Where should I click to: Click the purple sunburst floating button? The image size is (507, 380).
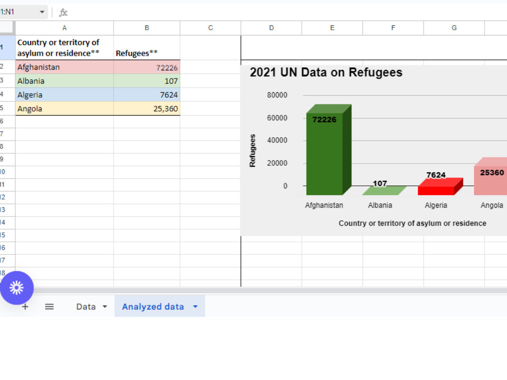17,288
